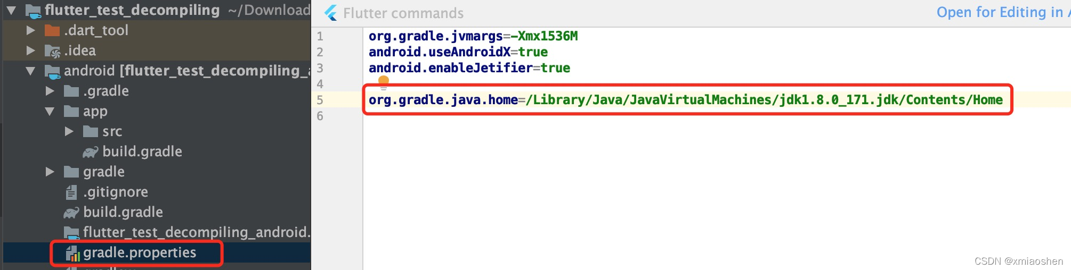1071x270 pixels.
Task: Open the Flutter commands label
Action: tap(403, 13)
